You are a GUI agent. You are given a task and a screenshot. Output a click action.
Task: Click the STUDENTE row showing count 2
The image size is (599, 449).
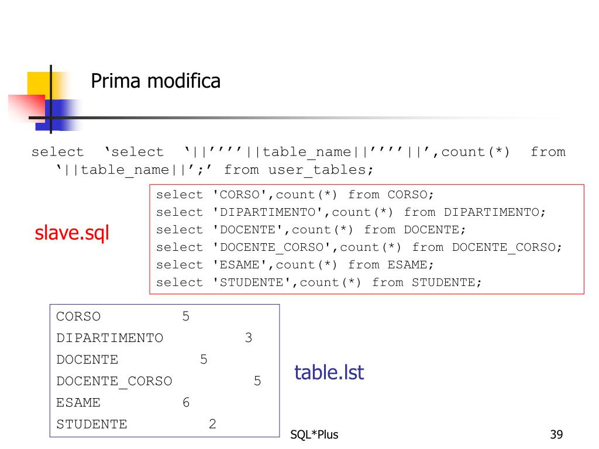click(x=136, y=424)
